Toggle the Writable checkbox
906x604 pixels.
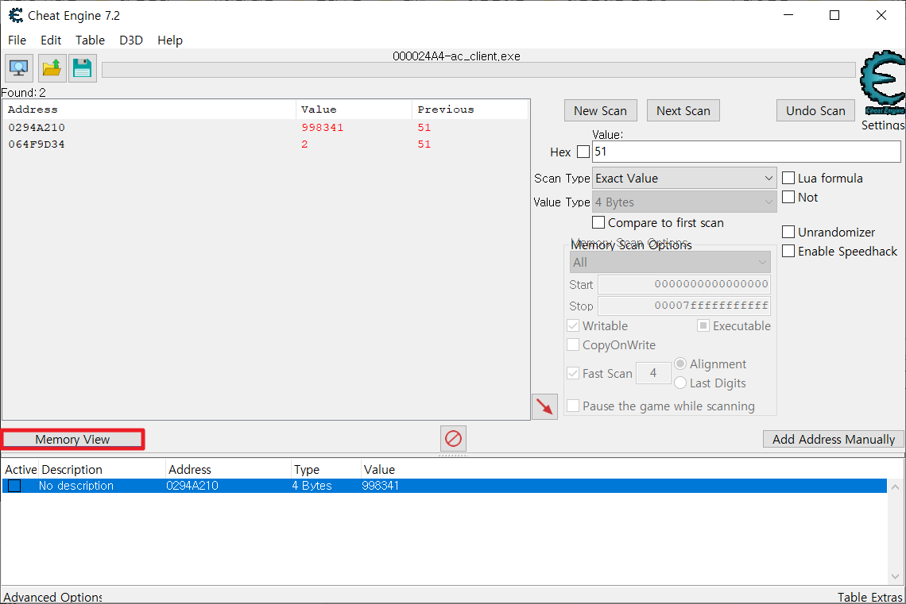573,325
